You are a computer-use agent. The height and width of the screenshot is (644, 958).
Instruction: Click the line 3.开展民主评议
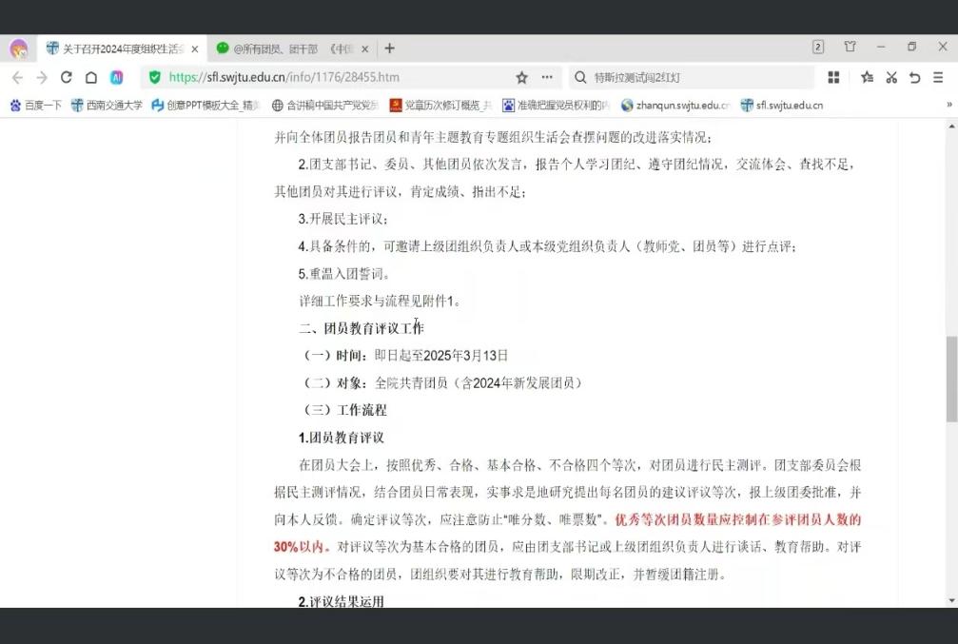point(342,219)
